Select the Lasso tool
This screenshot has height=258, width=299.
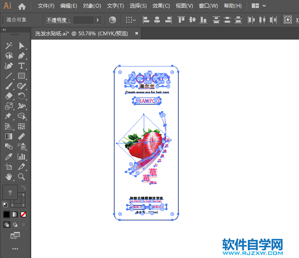tap(9, 56)
